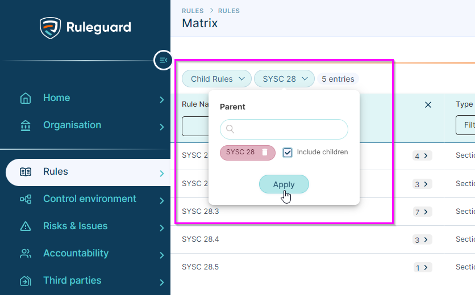Click the first RULES breadcrumb link
Viewport: 475px width, 295px height.
pyautogui.click(x=193, y=11)
